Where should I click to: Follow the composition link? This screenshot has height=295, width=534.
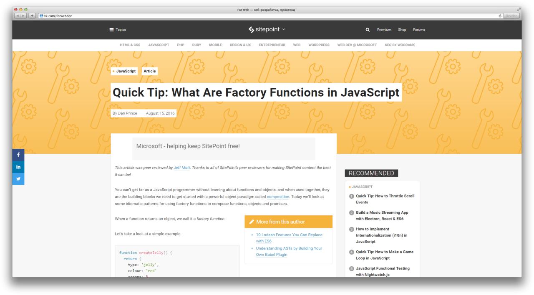278,196
